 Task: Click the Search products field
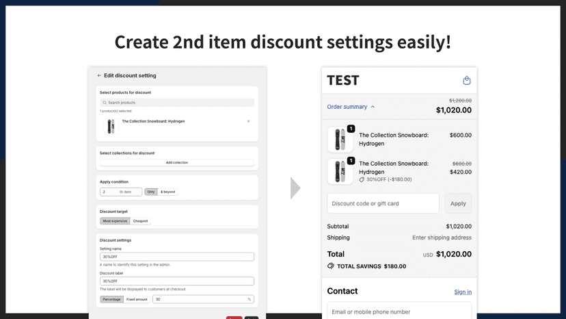tap(177, 103)
